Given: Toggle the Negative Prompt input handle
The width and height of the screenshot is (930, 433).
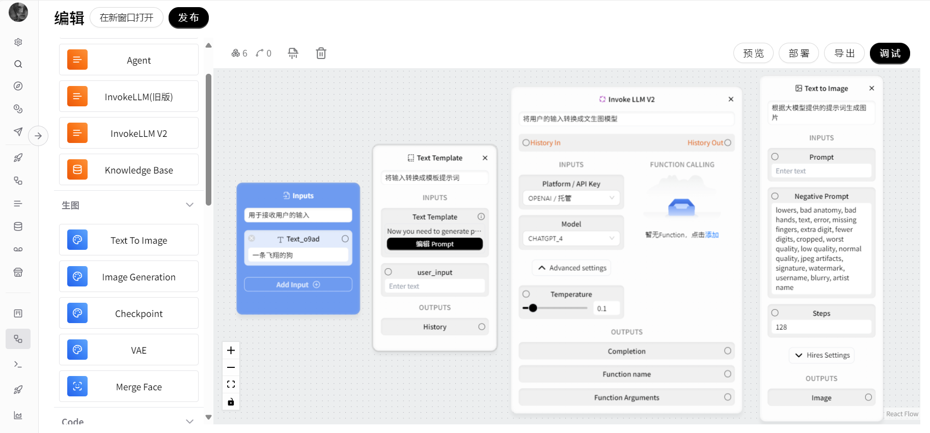Looking at the screenshot, I should 775,196.
